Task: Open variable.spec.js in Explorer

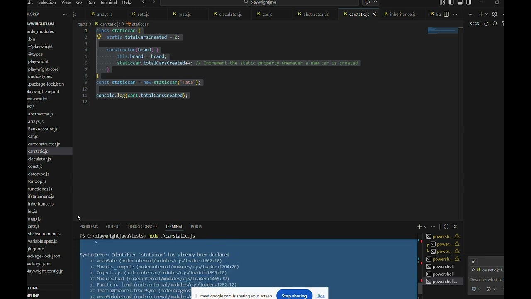Action: tap(42, 241)
